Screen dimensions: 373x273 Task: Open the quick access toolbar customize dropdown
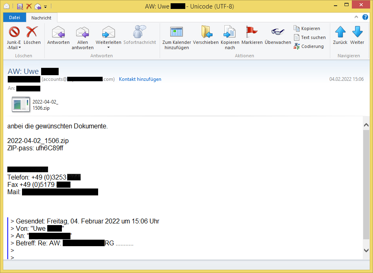pyautogui.click(x=46, y=7)
